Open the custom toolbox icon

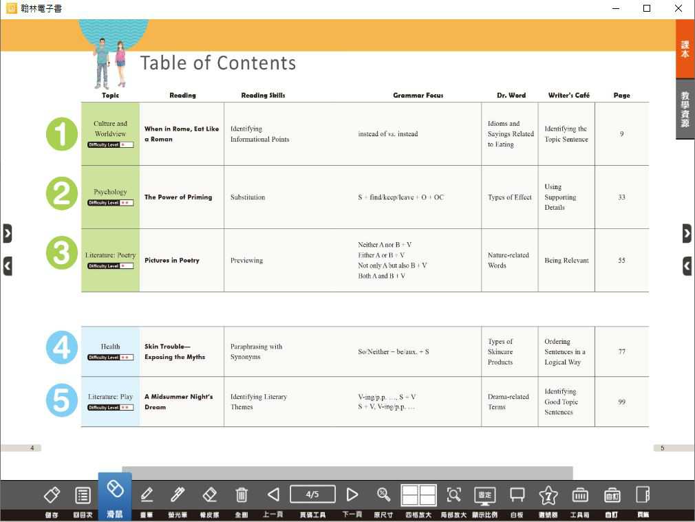[612, 495]
